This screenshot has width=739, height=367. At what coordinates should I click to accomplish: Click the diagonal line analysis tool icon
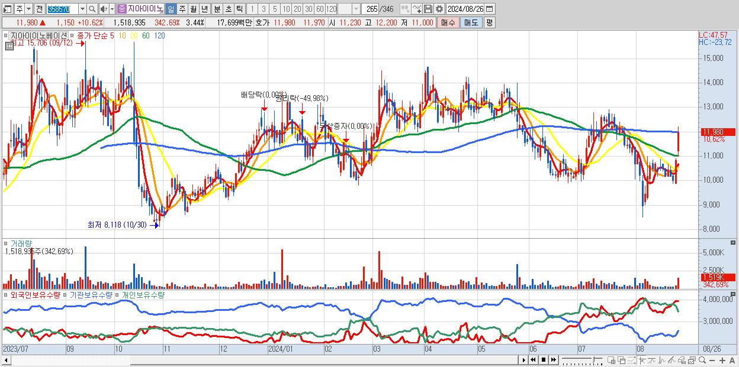672,360
